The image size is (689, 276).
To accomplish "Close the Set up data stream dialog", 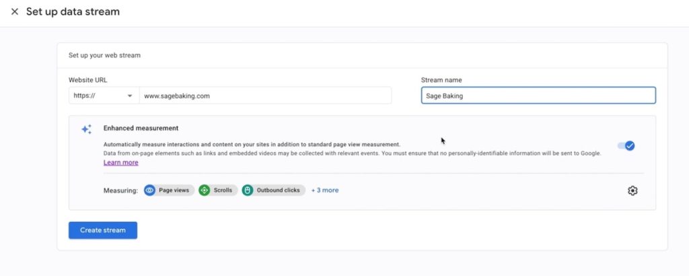I will 15,12.
